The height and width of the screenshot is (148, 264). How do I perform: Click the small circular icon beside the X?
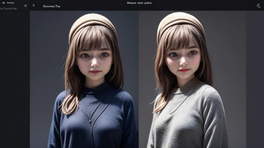coord(34,5)
